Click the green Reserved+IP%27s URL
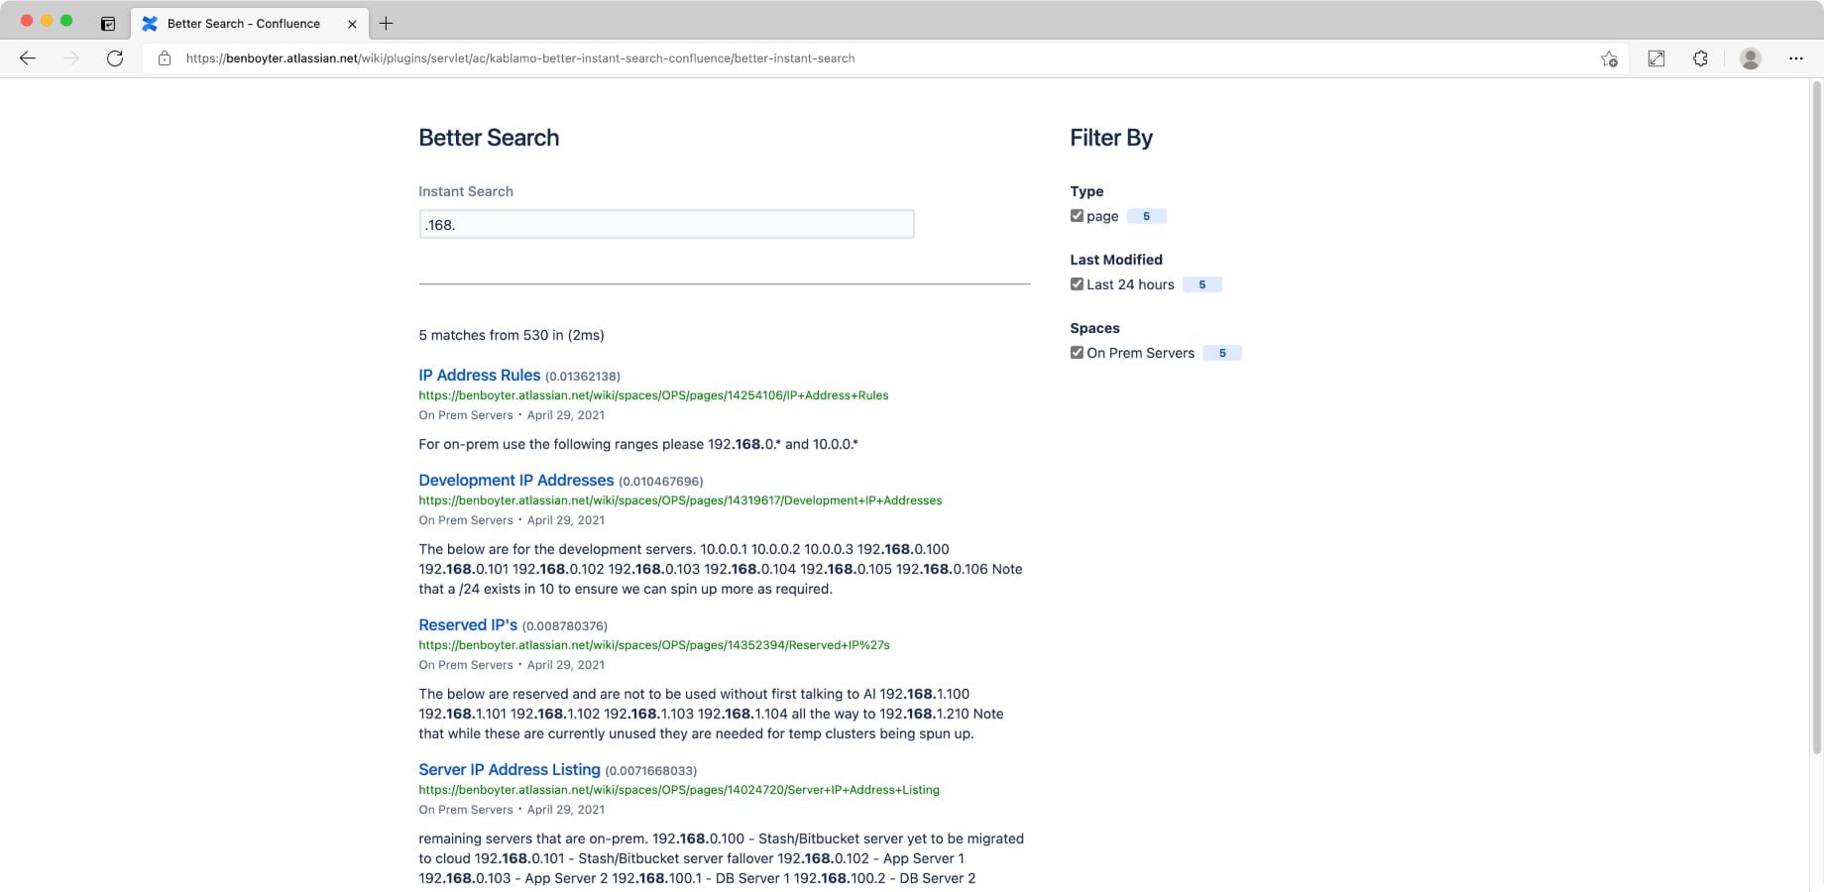 point(654,645)
